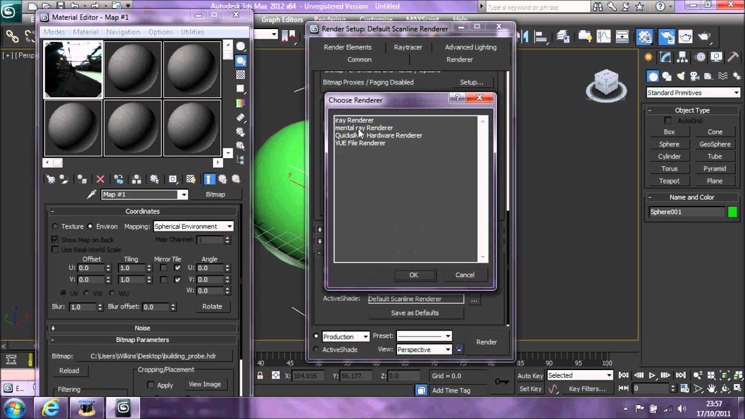Image resolution: width=745 pixels, height=419 pixels.
Task: Click Play Animation button
Action: (652, 375)
